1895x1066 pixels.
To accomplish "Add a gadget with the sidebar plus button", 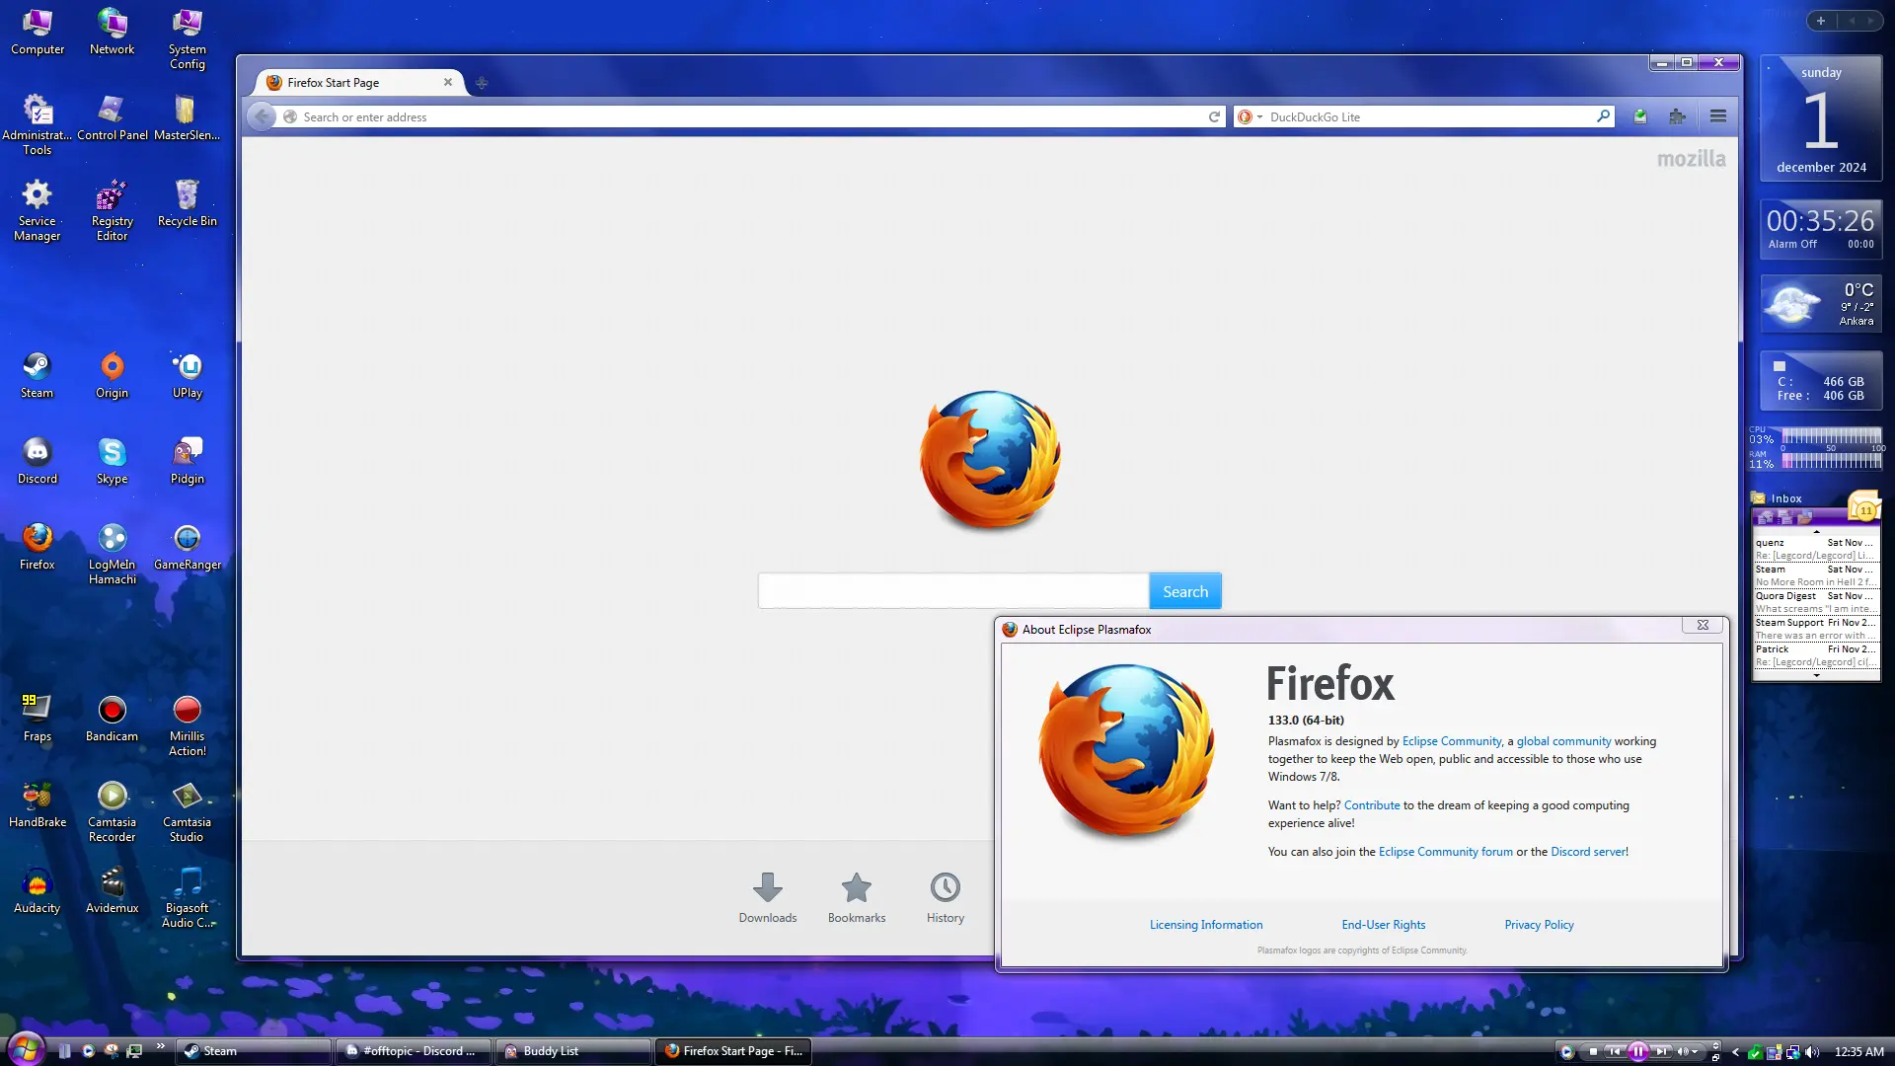I will [x=1821, y=21].
